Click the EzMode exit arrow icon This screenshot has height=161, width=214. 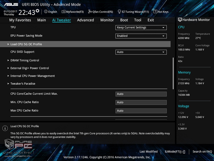pos(183,152)
